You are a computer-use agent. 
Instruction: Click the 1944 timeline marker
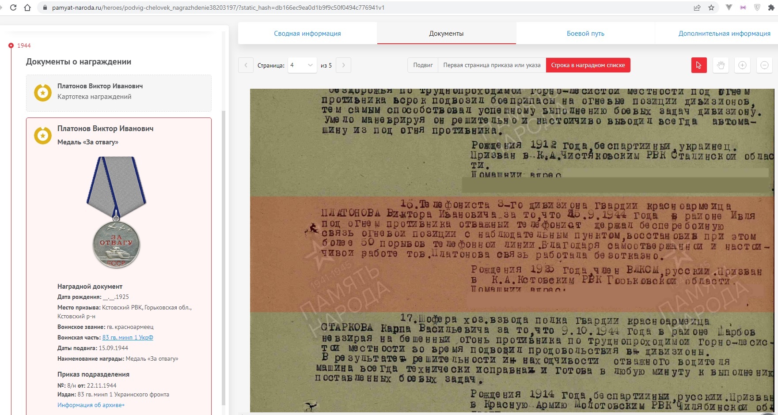coord(11,45)
